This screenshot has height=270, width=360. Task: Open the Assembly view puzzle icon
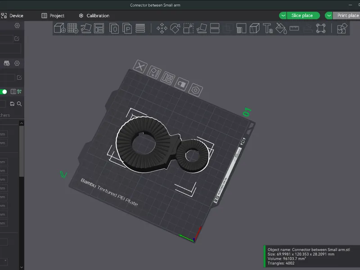tap(342, 28)
